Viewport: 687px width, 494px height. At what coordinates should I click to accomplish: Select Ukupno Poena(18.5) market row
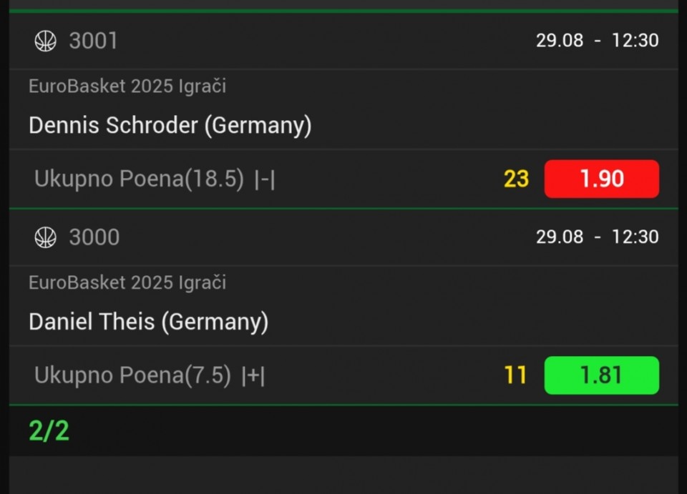(x=343, y=179)
